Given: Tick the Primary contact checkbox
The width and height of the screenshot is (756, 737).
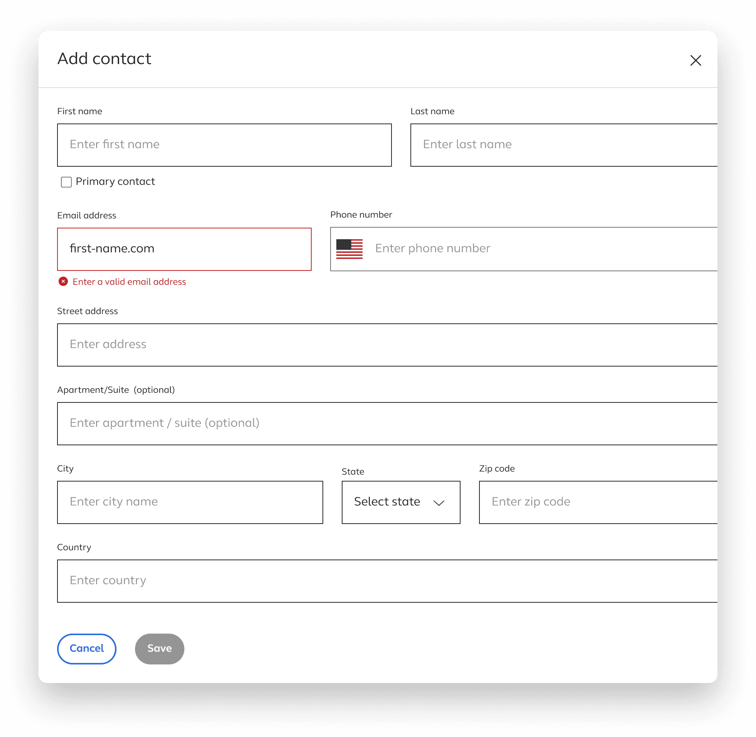Looking at the screenshot, I should 66,182.
